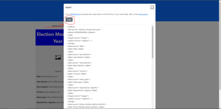221x109 pixels.
Task: Click the "Prime Minister before election" label line
Action: (x=86, y=107)
